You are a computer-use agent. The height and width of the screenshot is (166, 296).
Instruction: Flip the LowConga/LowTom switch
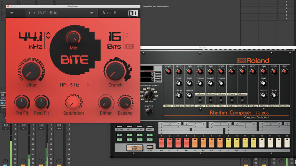click(200, 100)
